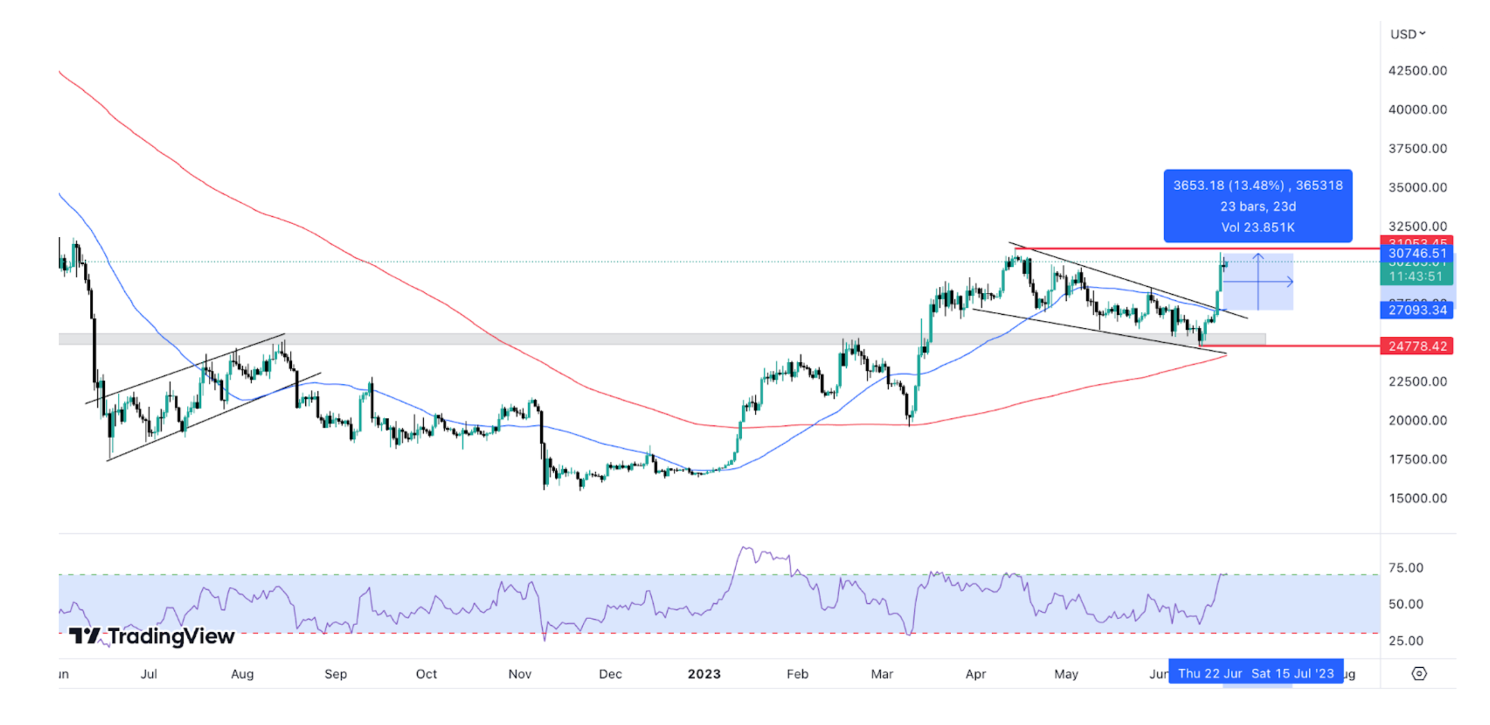1490x725 pixels.
Task: Click the 2023 year marker on time axis
Action: tap(704, 674)
